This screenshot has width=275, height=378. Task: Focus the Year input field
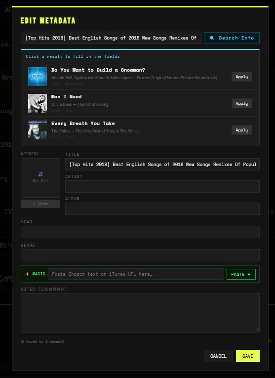pyautogui.click(x=140, y=232)
